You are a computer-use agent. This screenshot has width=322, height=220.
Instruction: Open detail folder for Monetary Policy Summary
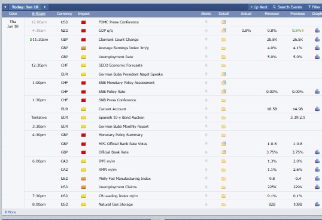coord(223,135)
